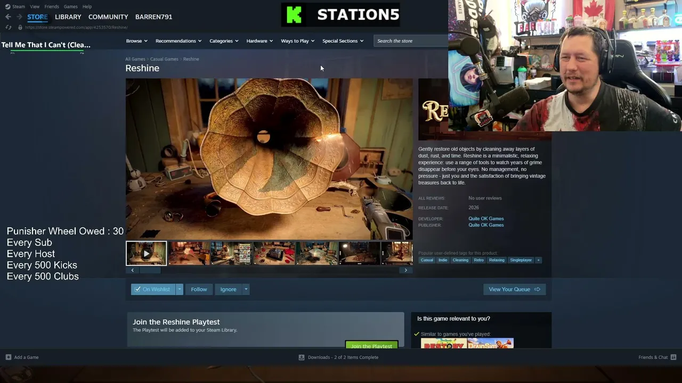The height and width of the screenshot is (383, 682).
Task: Open the Help menu
Action: (87, 6)
